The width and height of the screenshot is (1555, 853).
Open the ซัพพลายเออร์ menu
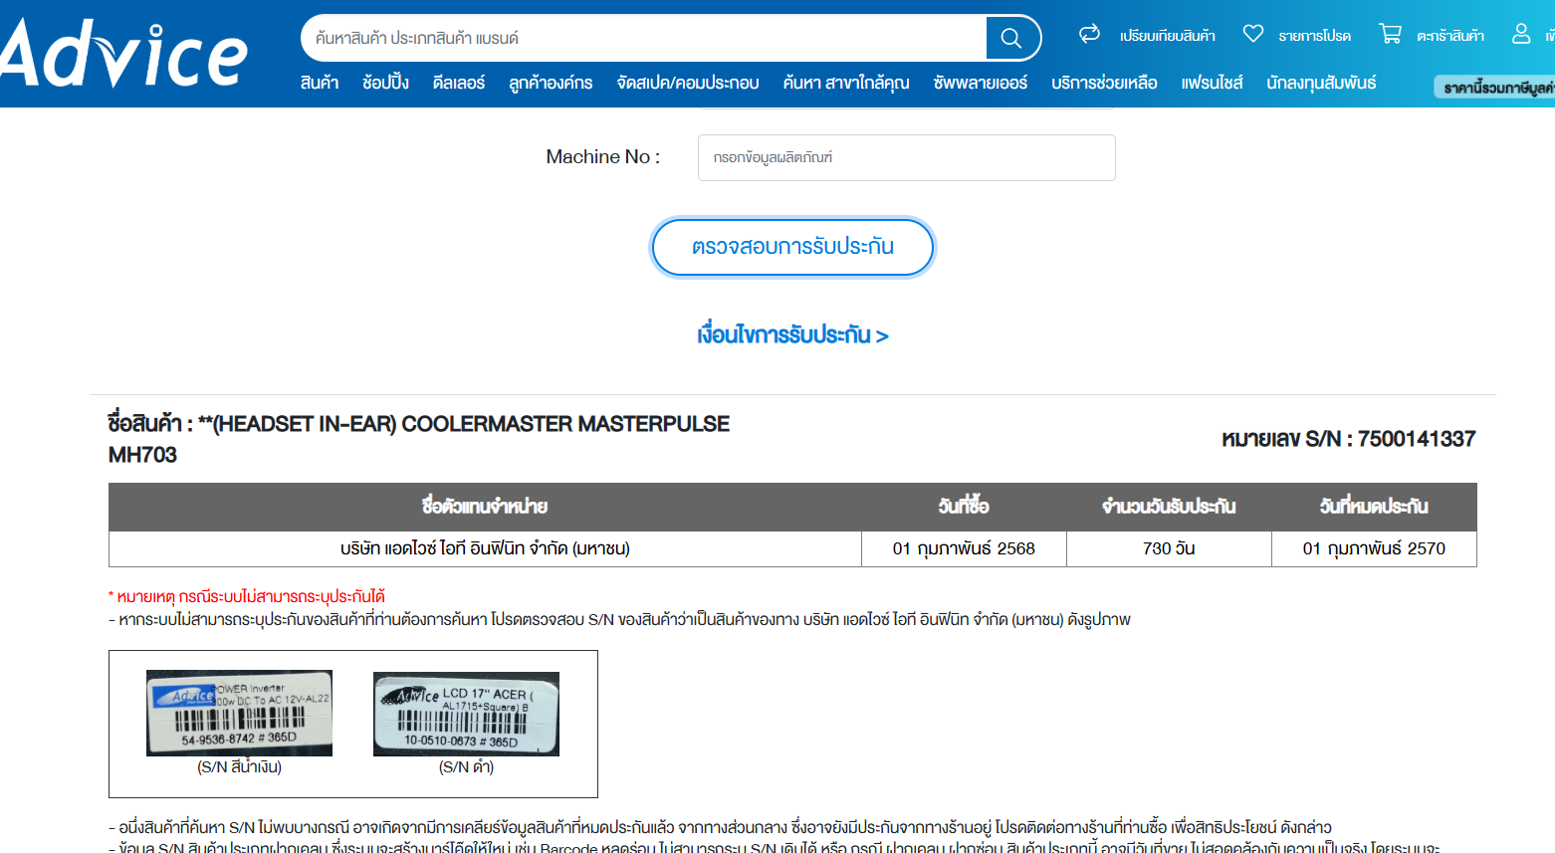[981, 83]
